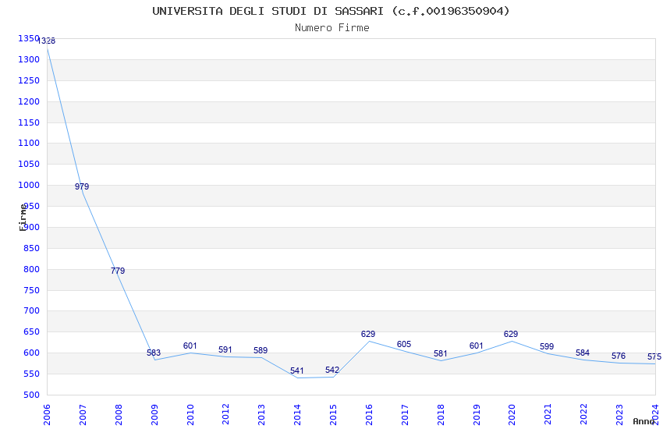The image size is (663, 429).
Task: Click the y-axis tick label 600
Action: (31, 353)
